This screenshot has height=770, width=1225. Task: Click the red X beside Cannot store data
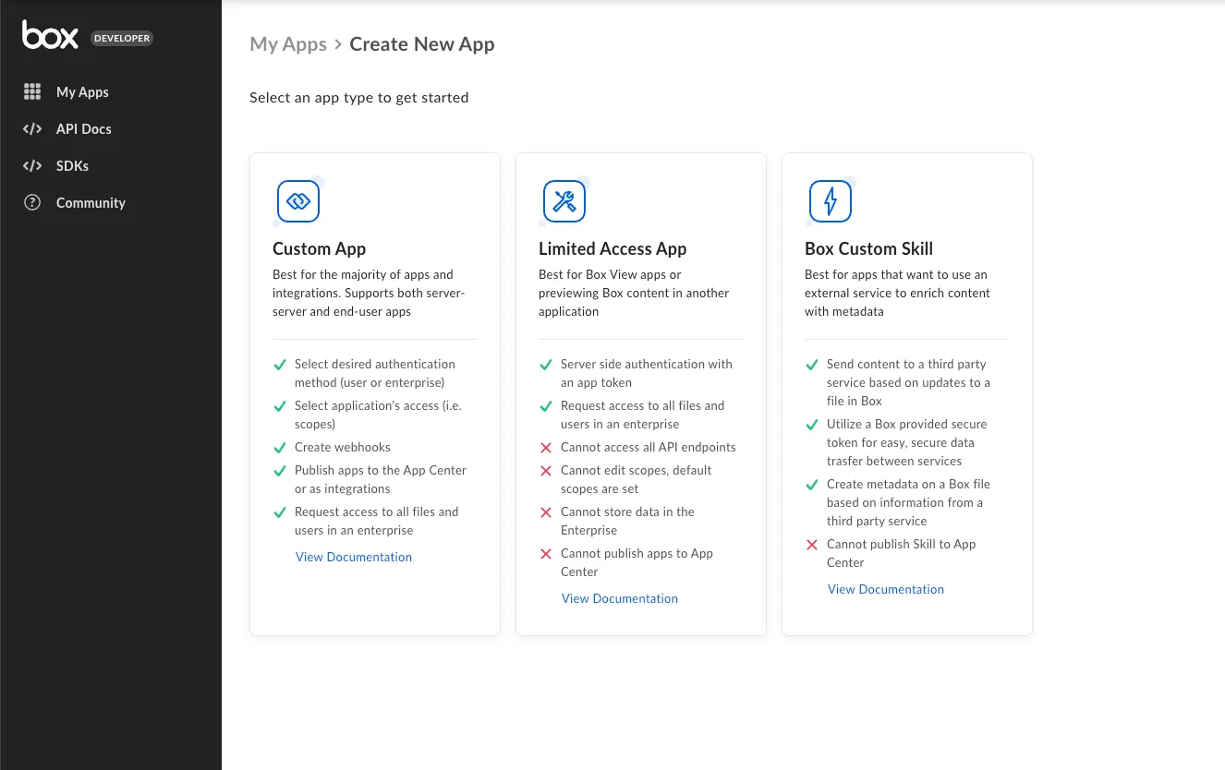click(546, 512)
